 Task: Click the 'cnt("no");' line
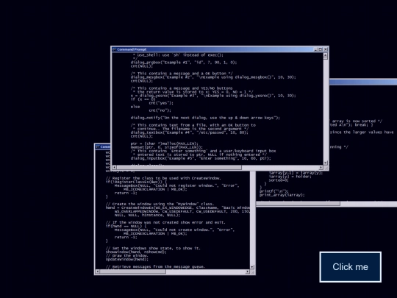[x=160, y=110]
